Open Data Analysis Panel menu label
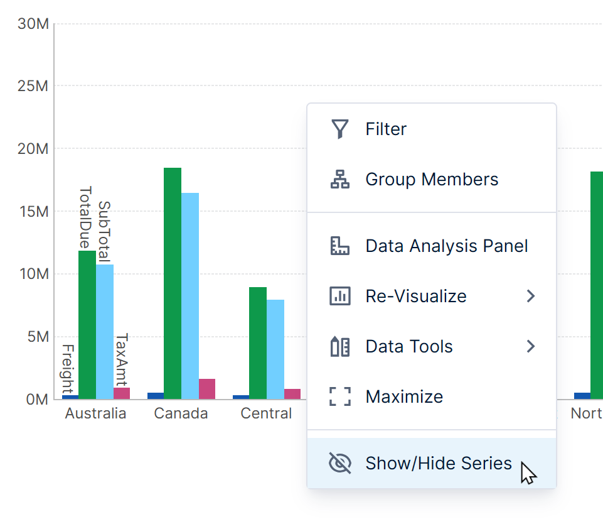This screenshot has height=524, width=603. [447, 246]
